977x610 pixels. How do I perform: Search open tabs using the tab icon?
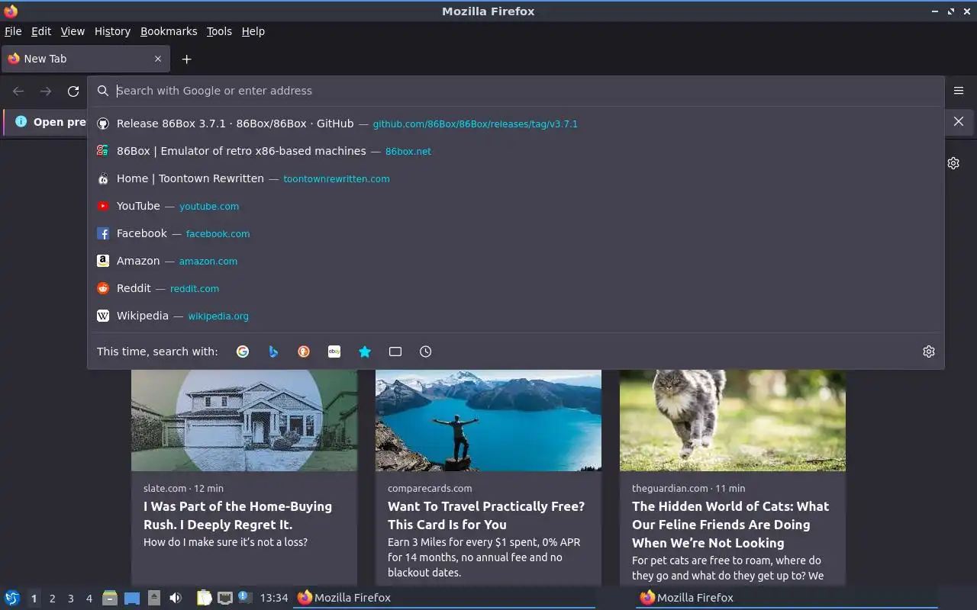tap(395, 352)
